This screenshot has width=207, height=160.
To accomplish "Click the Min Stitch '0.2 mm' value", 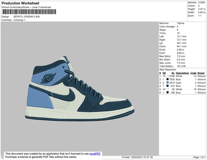I will tap(181, 60).
